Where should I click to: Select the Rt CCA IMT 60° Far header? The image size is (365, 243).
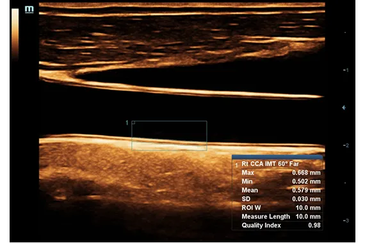coord(270,164)
